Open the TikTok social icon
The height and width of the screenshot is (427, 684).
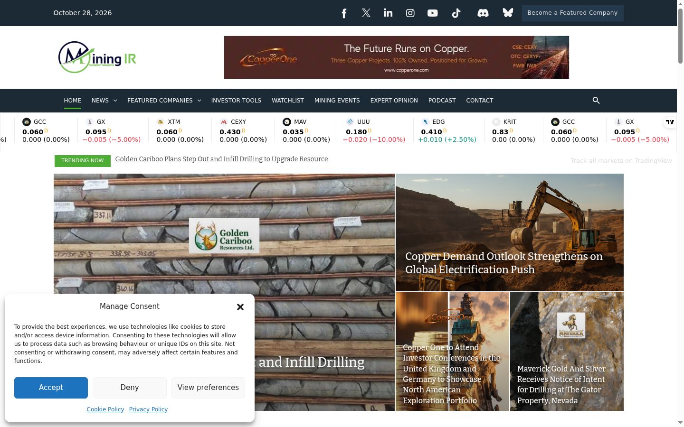[x=456, y=13]
